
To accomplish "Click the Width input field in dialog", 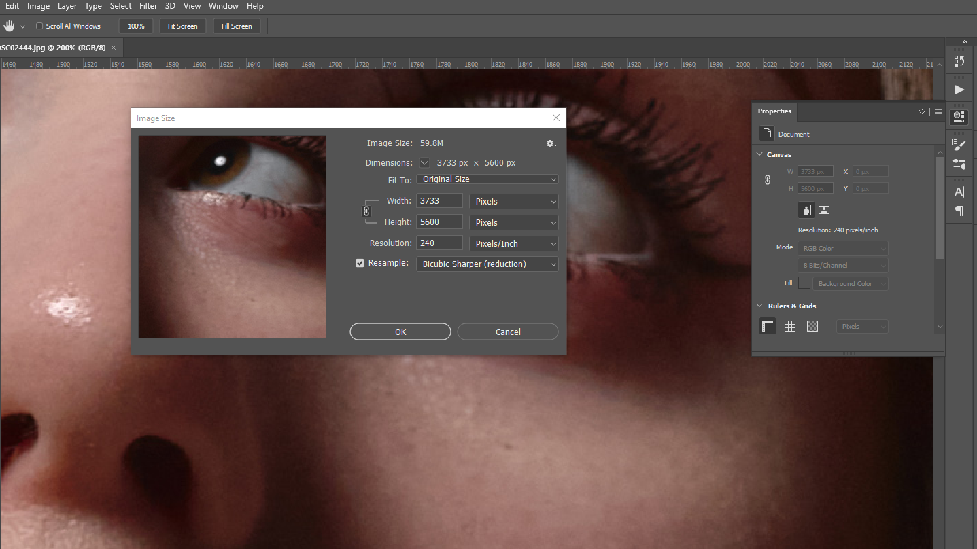I will pos(439,201).
